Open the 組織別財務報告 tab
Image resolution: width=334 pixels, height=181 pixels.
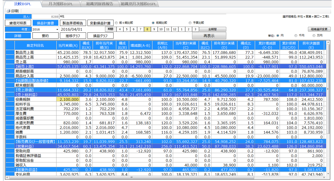pyautogui.click(x=99, y=4)
